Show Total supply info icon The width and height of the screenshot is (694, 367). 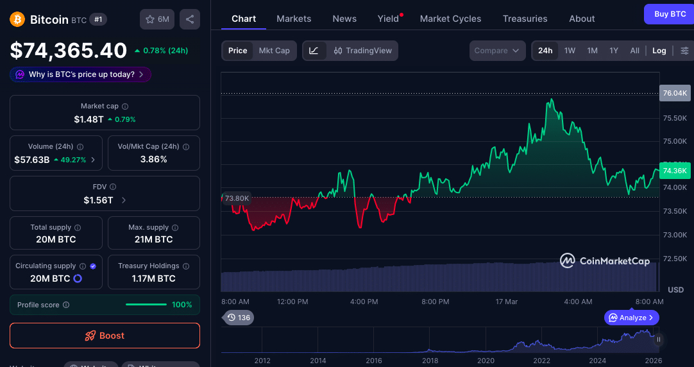pos(78,228)
